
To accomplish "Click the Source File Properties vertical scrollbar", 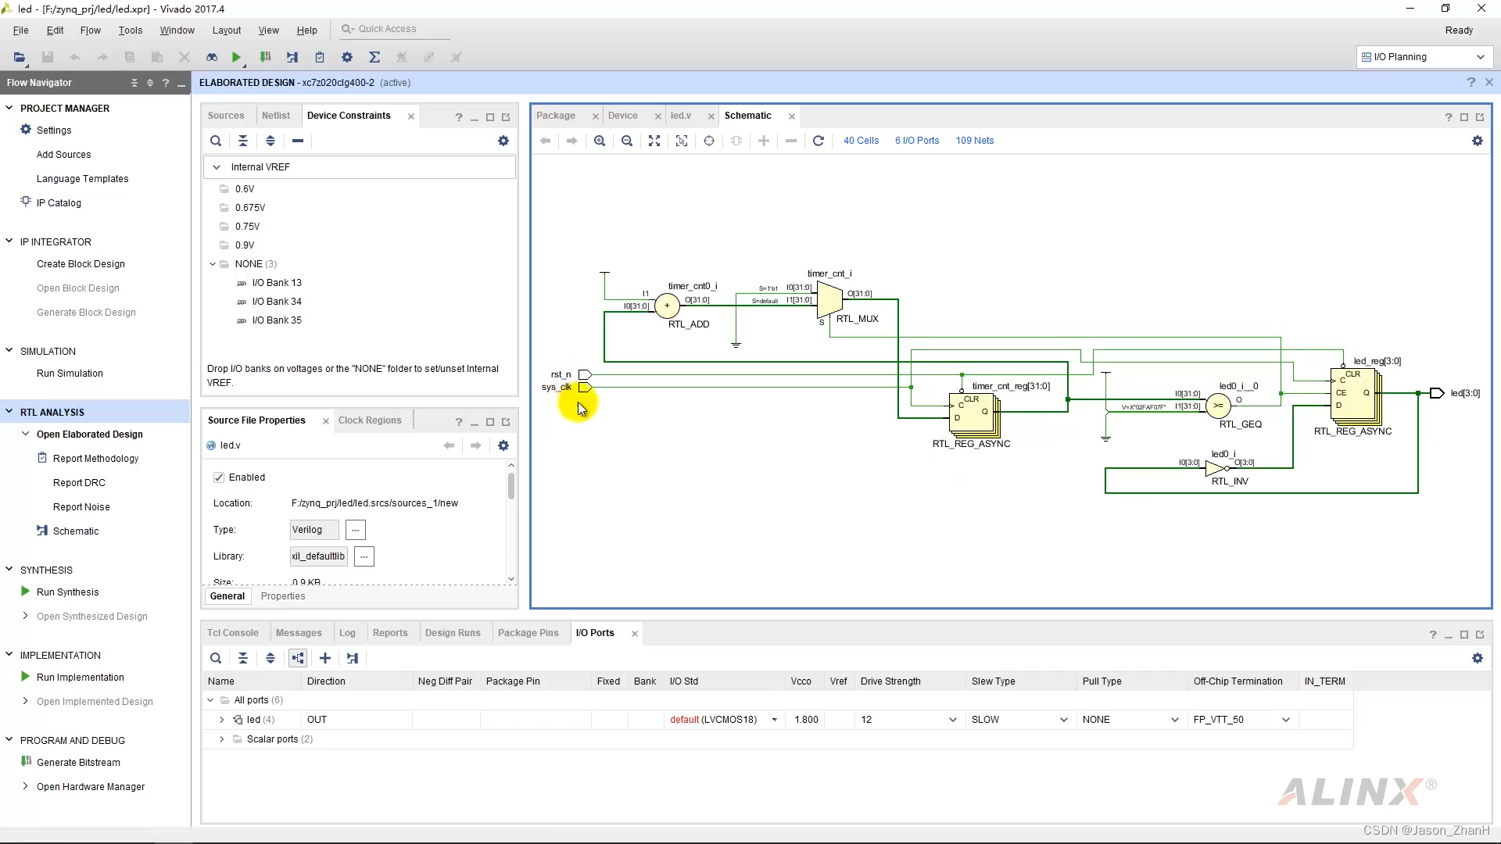I will click(511, 487).
